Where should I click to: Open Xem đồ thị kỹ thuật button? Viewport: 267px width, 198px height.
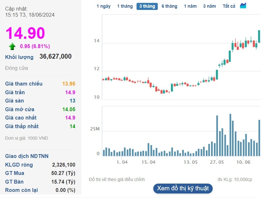coord(183,188)
